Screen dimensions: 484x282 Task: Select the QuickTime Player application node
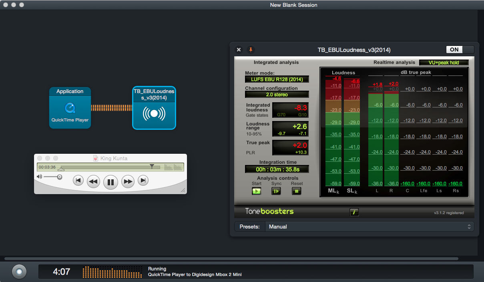(70, 108)
